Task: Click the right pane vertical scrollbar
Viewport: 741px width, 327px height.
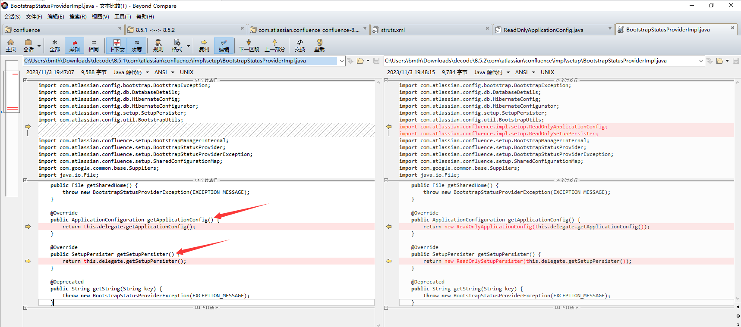Action: tap(738, 190)
